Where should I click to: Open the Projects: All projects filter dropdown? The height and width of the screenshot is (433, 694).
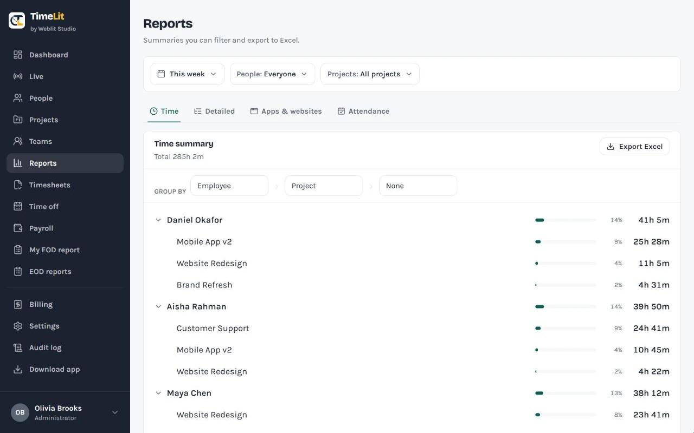[370, 74]
